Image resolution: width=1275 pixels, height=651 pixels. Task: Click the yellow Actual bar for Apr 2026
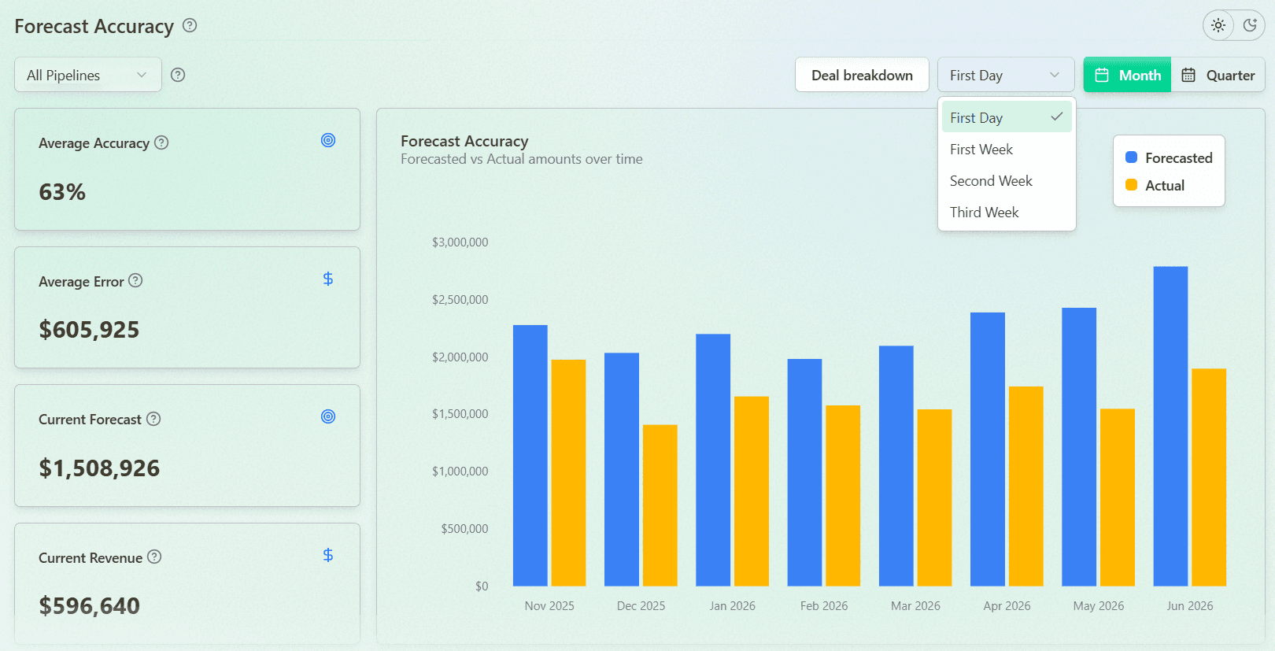tap(1026, 486)
